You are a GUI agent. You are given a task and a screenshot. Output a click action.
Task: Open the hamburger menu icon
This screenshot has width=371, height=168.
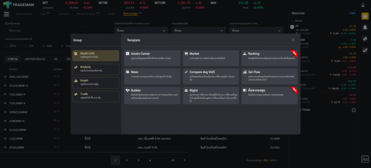(6, 14)
